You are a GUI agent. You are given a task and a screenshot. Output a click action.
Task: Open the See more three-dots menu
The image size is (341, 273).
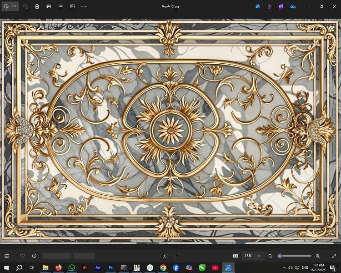84,6
